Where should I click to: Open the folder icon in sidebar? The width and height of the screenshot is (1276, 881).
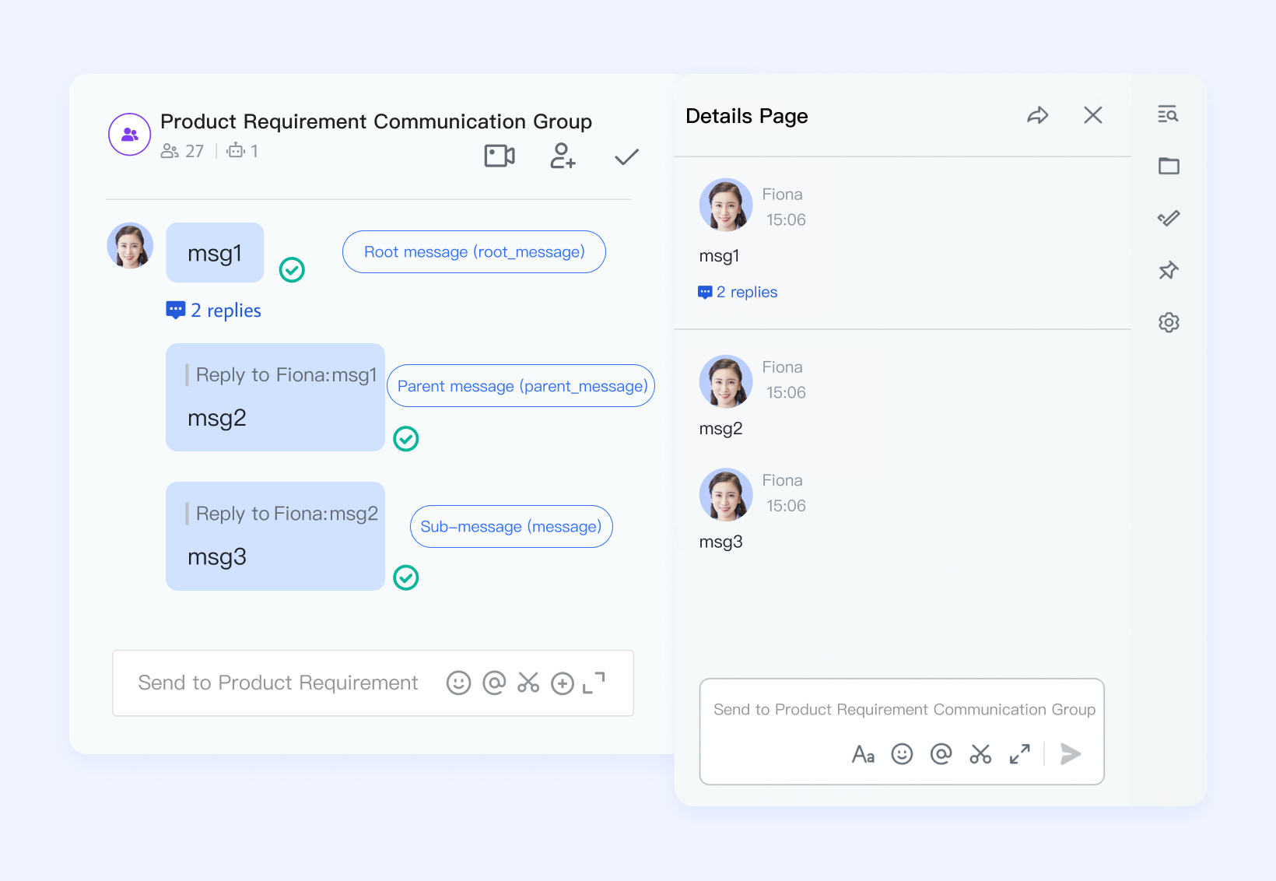tap(1168, 166)
